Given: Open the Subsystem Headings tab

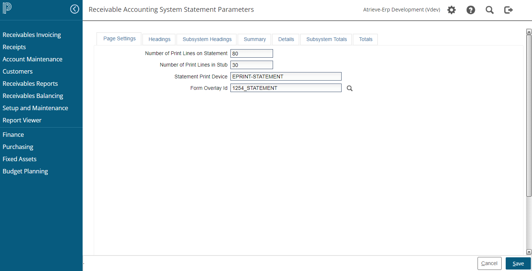Looking at the screenshot, I should tap(207, 39).
